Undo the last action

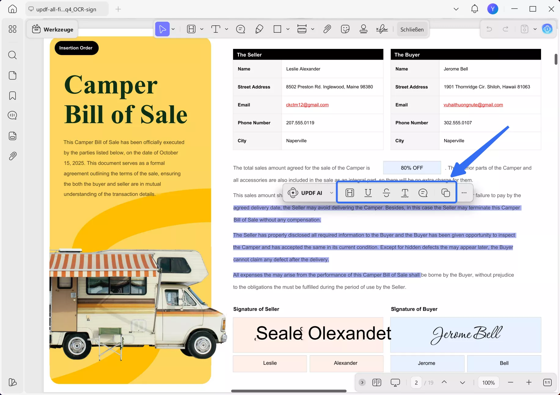coord(489,29)
